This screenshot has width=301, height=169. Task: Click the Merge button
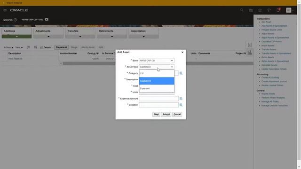click(74, 47)
